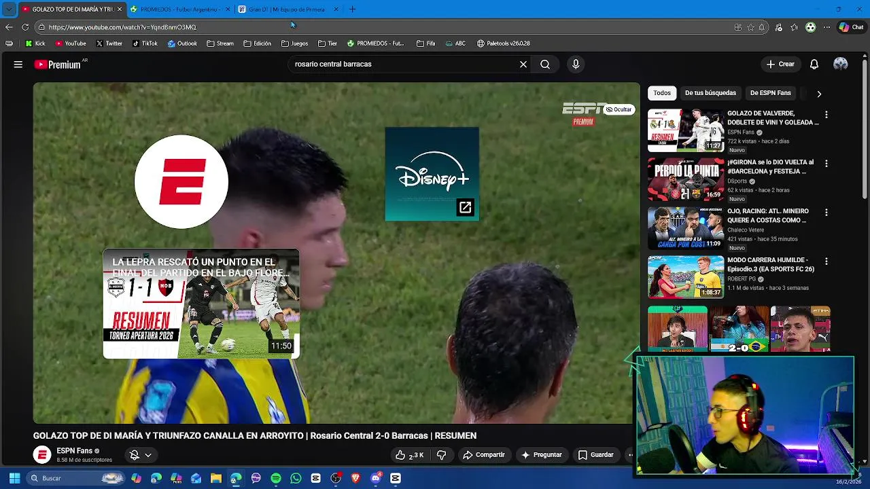Open 'Ojo, Racing: Atl. Mineiro' video thumbnail
This screenshot has width=870, height=489.
coord(685,228)
